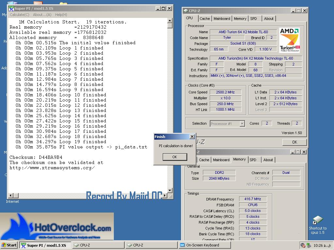Click the Name field AMD Turion 64 X2 Mobile TL-60
Viewport: 334px width, 250px height.
tap(243, 32)
